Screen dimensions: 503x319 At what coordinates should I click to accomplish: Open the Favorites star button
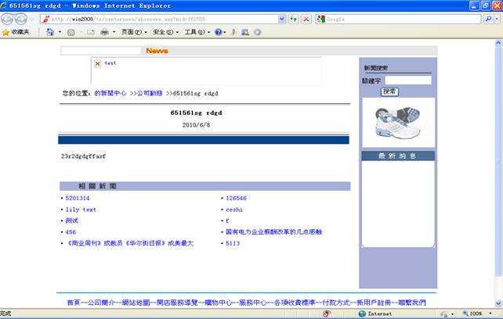point(16,32)
